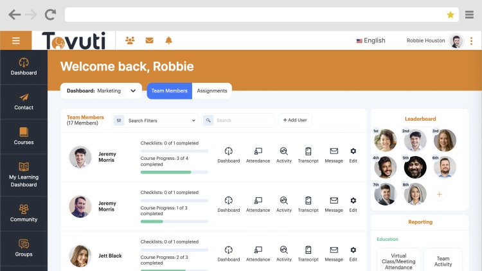Message Jett Black
The height and width of the screenshot is (271, 482).
pyautogui.click(x=334, y=254)
